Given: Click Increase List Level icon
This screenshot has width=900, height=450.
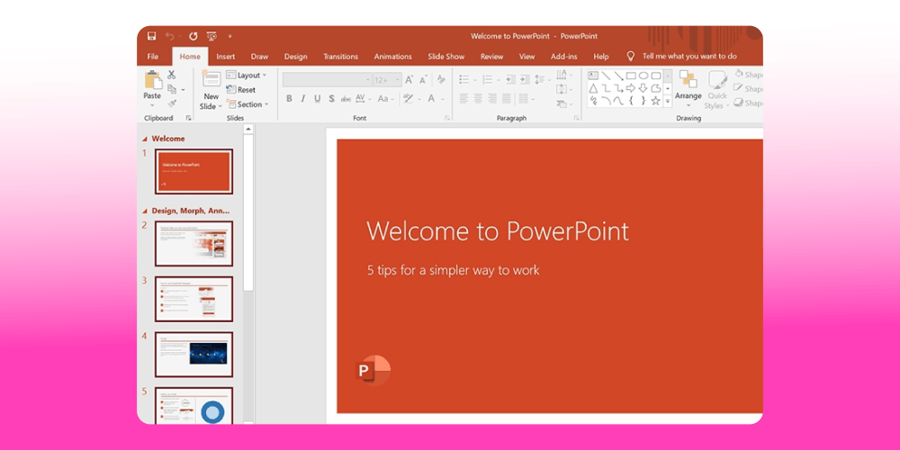Looking at the screenshot, I should [525, 80].
